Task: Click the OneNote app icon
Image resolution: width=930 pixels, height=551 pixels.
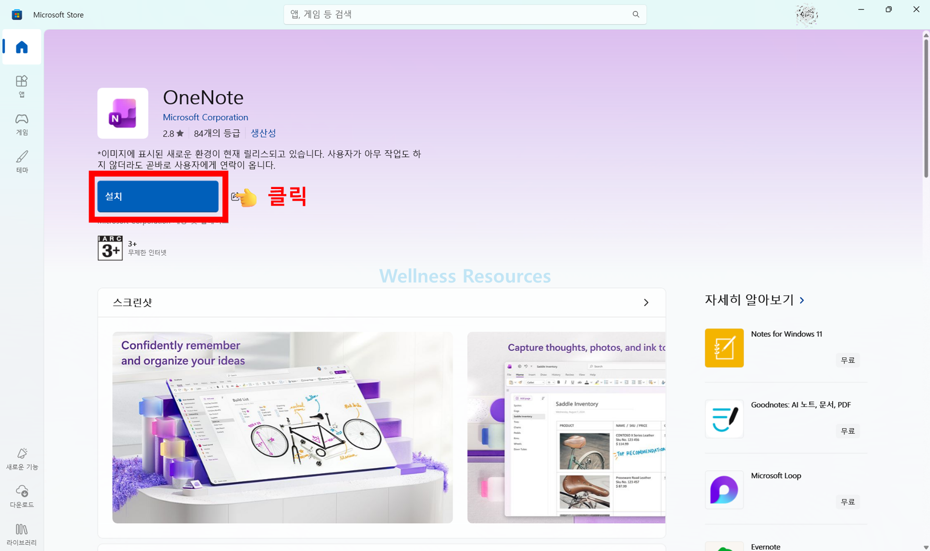Action: pyautogui.click(x=123, y=113)
